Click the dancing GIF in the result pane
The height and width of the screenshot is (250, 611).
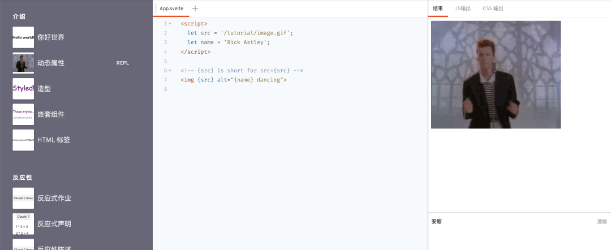click(x=496, y=74)
